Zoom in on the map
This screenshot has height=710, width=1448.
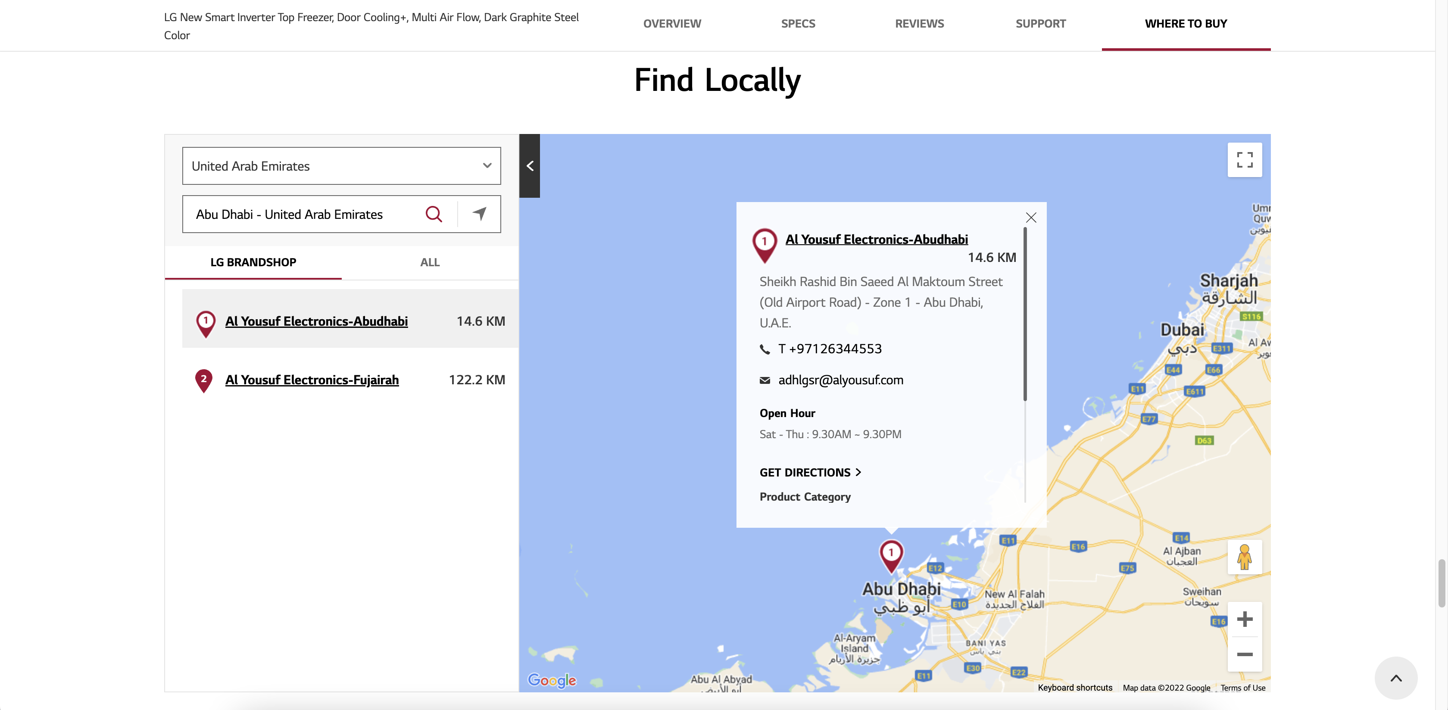[x=1245, y=619]
